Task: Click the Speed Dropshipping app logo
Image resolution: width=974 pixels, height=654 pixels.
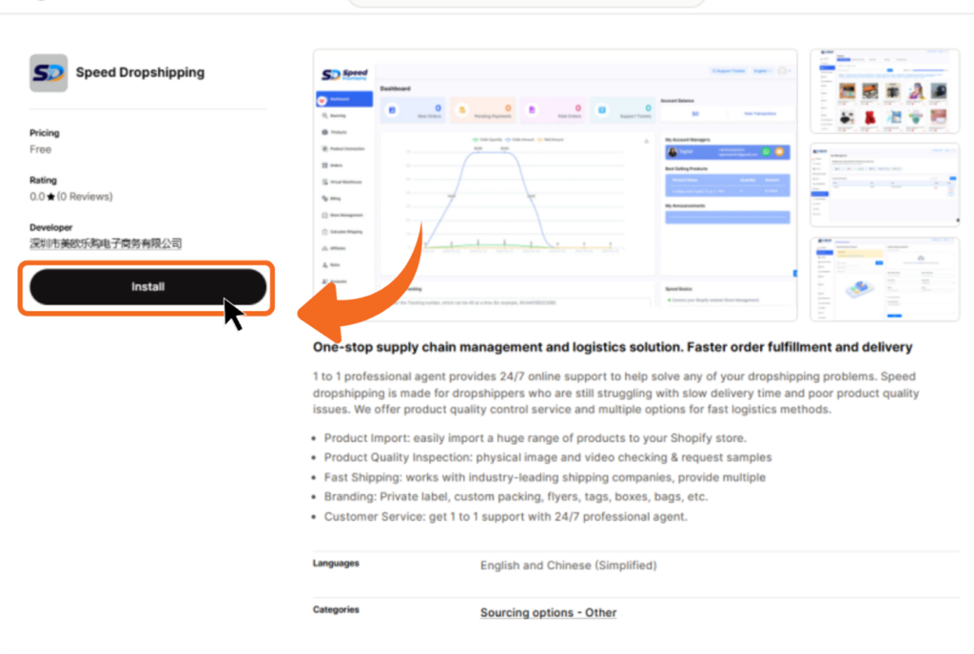Action: coord(49,72)
